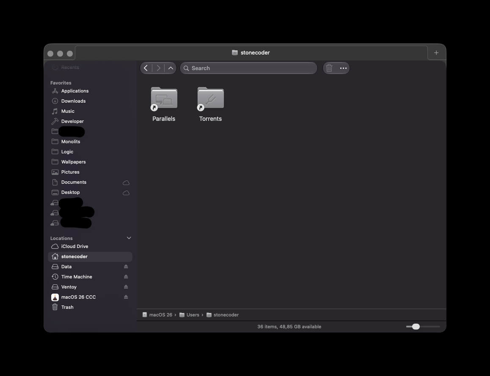The image size is (490, 376).
Task: Select the Parallels folder
Action: (x=164, y=104)
